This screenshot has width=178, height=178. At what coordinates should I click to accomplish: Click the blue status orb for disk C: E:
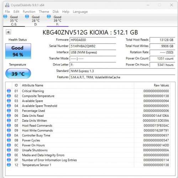[x=5, y=16]
